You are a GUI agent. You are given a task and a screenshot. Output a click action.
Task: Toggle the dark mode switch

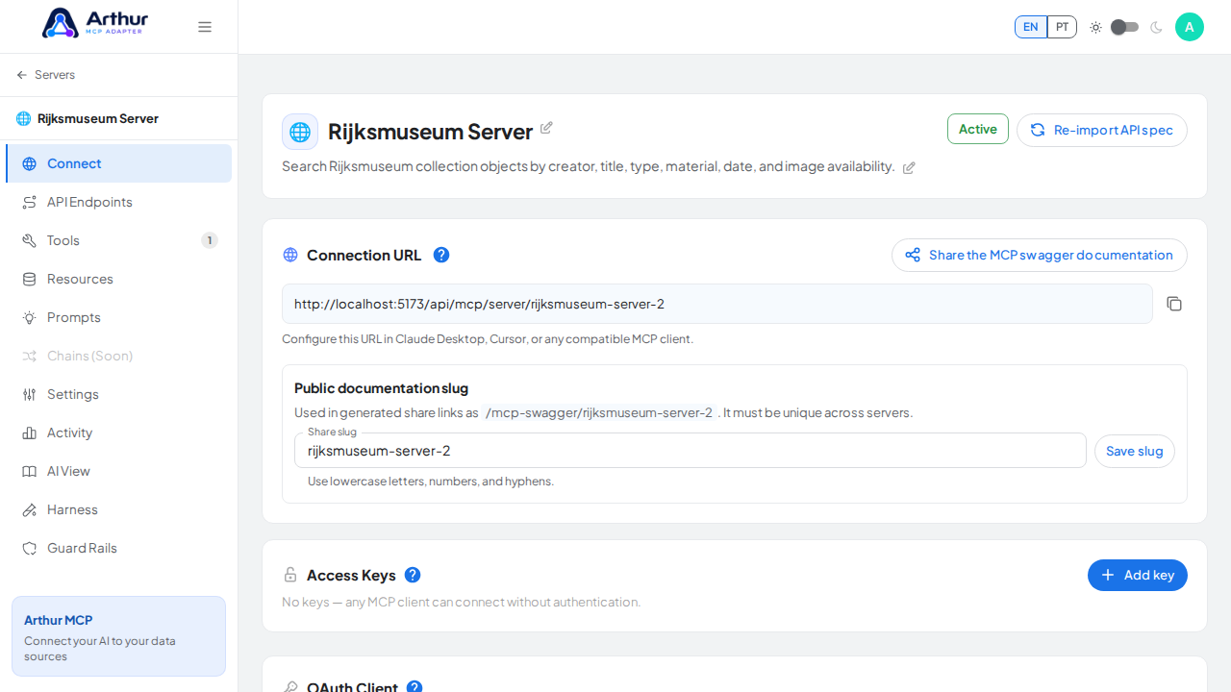(1124, 27)
